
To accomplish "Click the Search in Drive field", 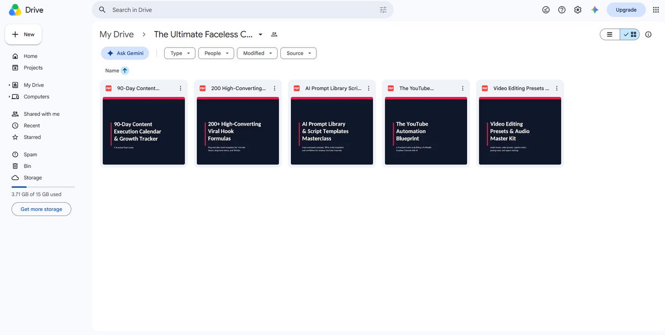I will 243,9.
